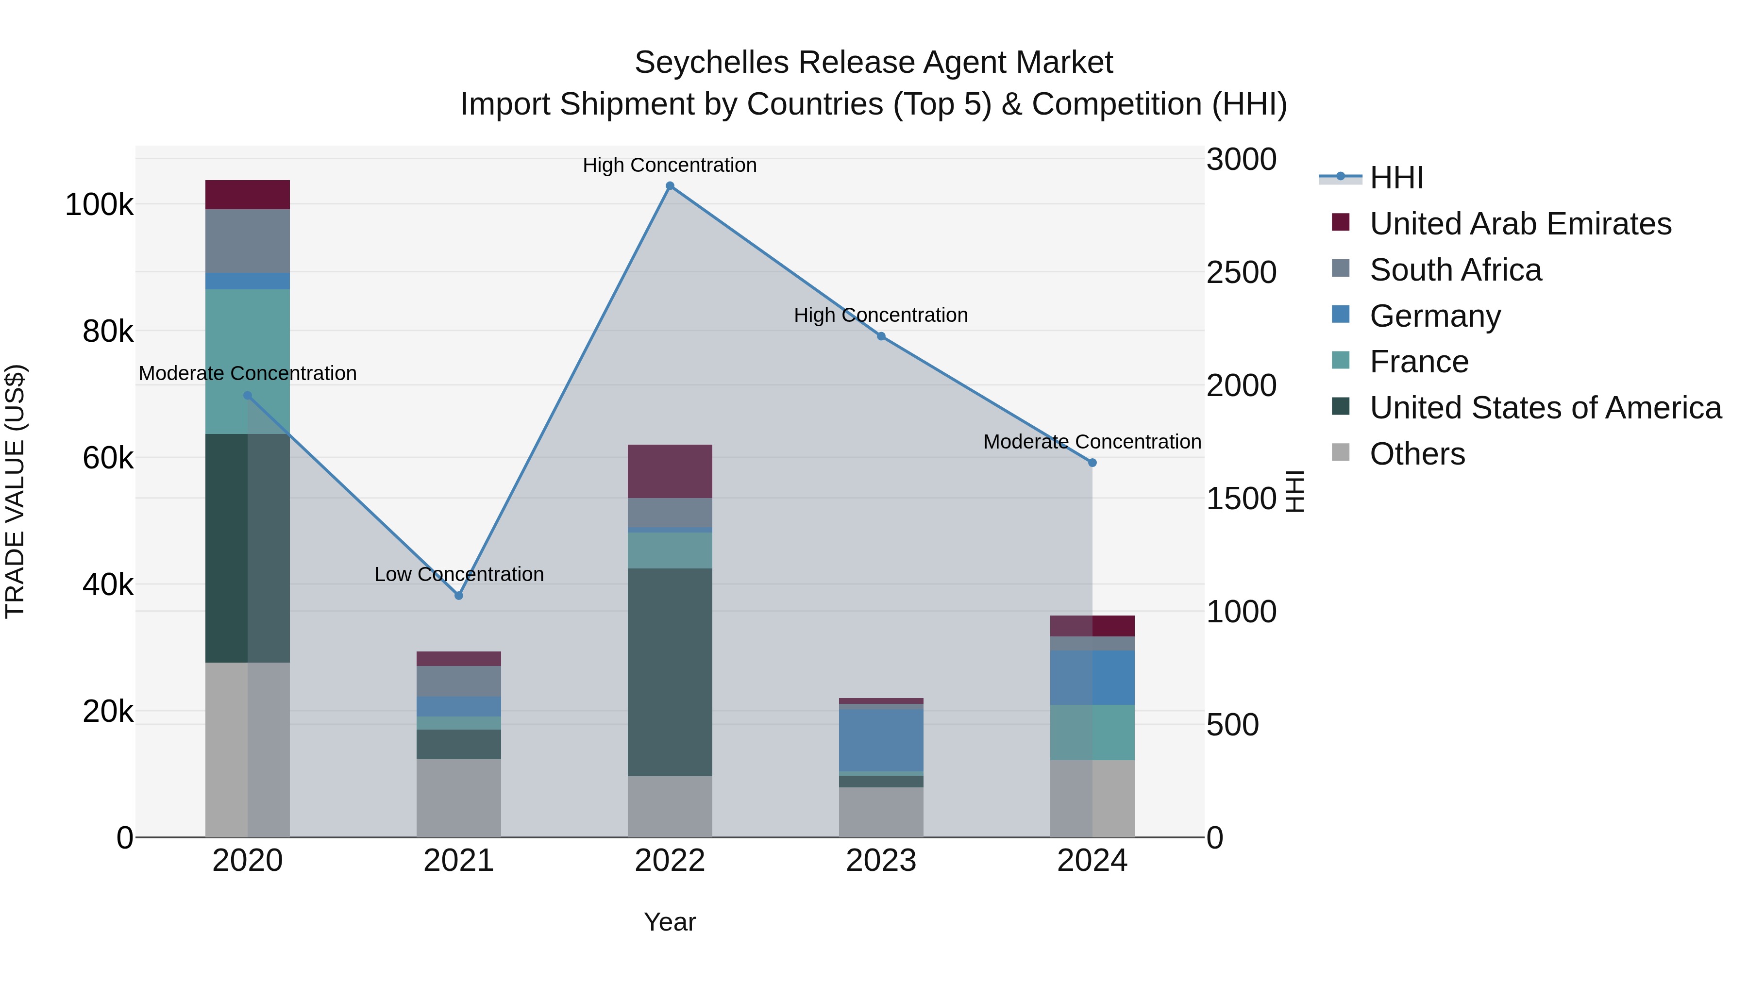Click the Germany segment of 2024 bar
This screenshot has width=1748, height=983.
click(1092, 678)
